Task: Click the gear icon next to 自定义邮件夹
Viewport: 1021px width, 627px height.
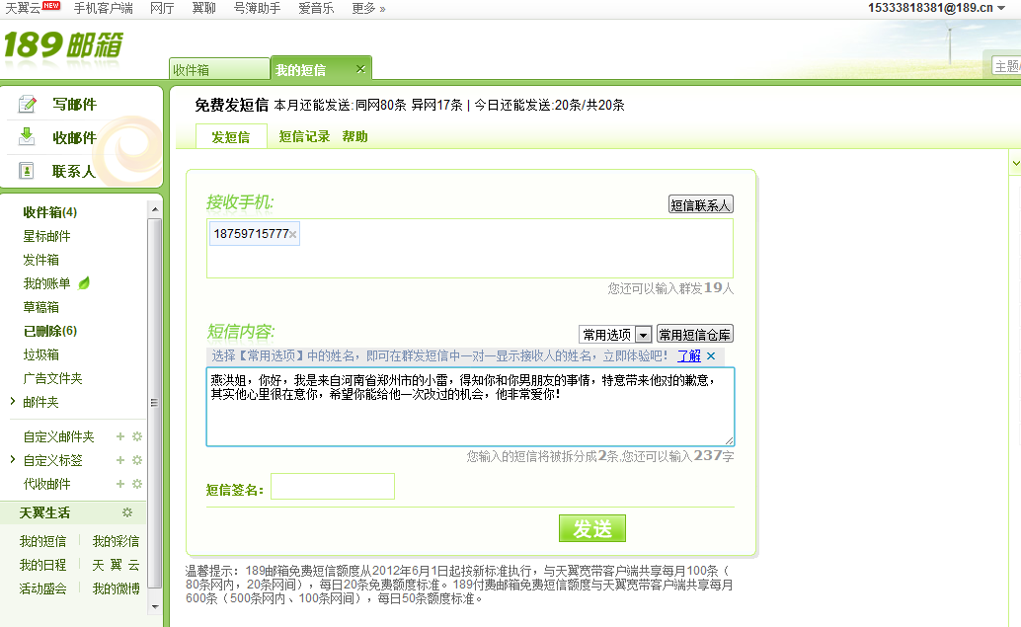Action: pyautogui.click(x=136, y=436)
